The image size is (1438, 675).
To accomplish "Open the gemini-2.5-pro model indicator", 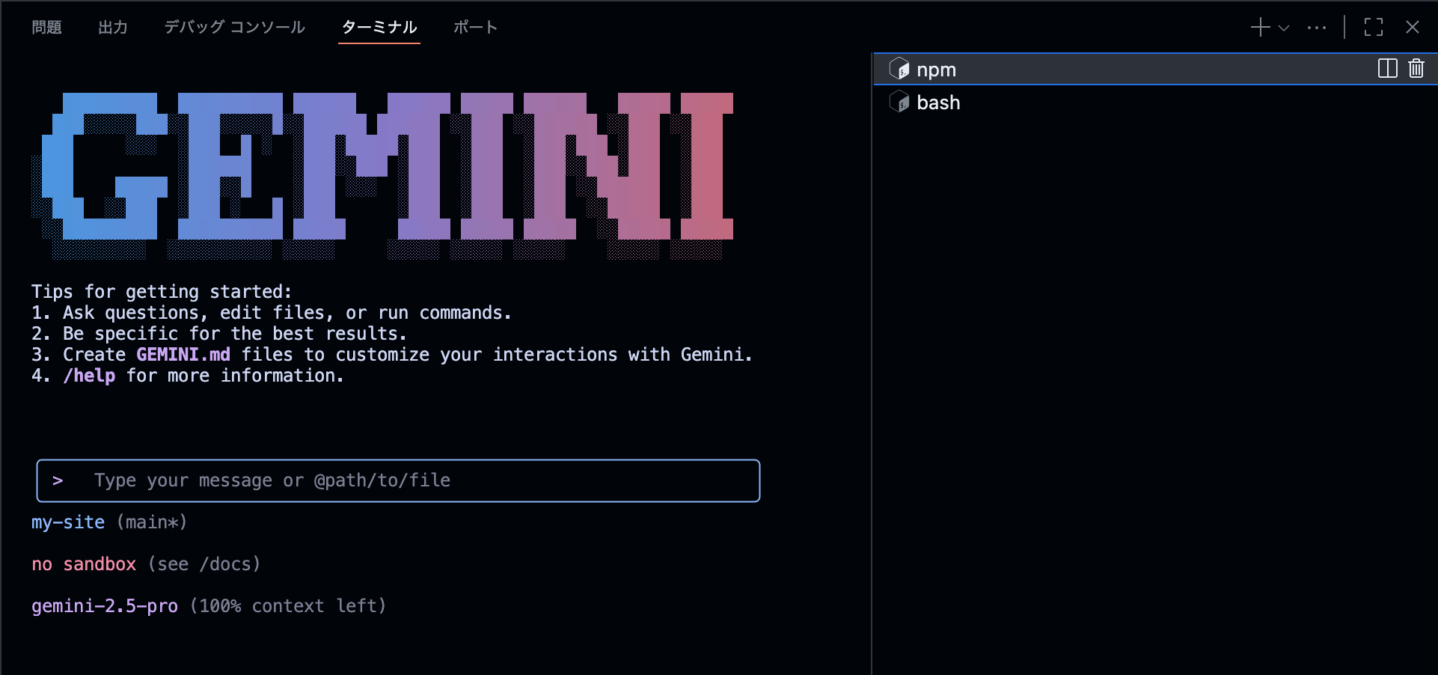I will [104, 606].
